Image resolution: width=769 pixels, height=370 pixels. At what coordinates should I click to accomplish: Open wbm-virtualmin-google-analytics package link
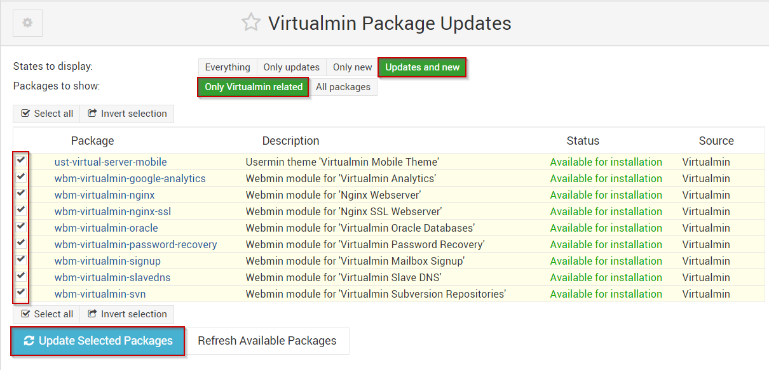click(130, 178)
